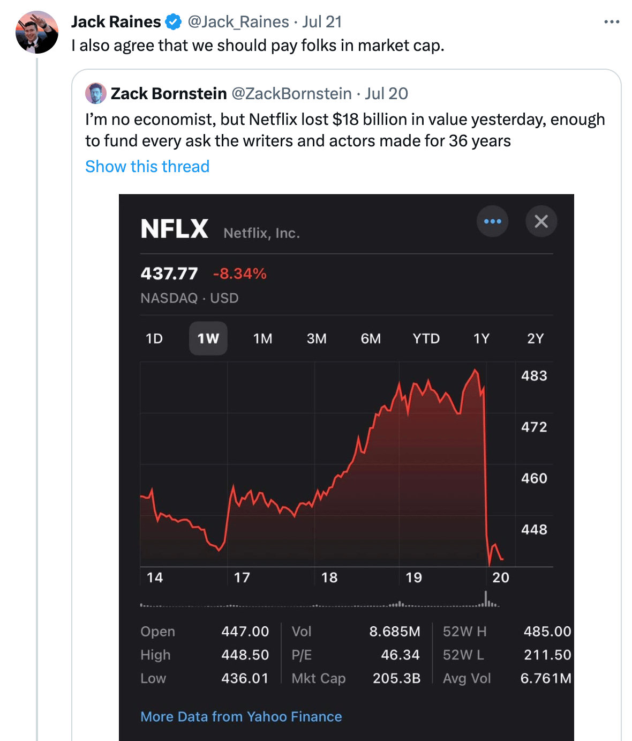Viewport: 632px width, 741px height.
Task: Click the Show this thread link
Action: 147,167
